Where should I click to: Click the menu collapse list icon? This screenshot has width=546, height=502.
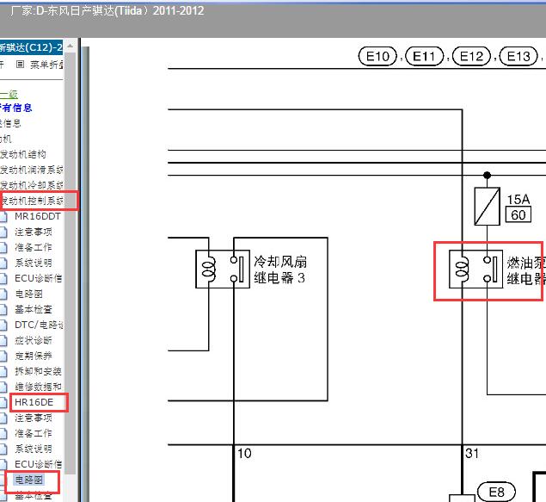pos(20,64)
